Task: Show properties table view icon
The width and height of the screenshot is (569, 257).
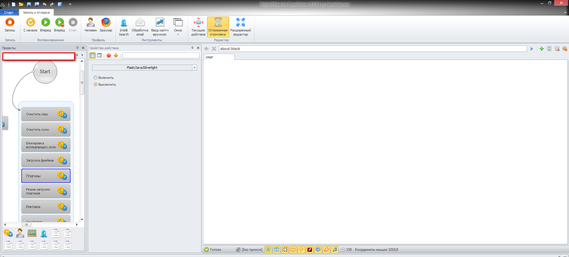Action: pos(92,55)
